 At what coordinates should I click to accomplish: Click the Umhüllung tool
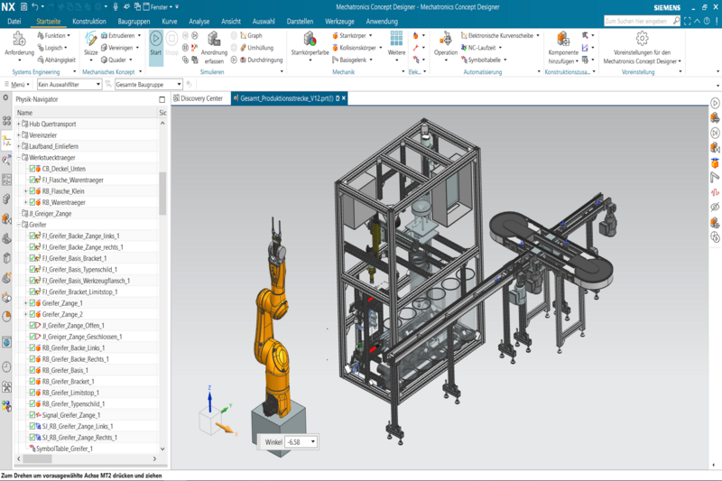[256, 48]
